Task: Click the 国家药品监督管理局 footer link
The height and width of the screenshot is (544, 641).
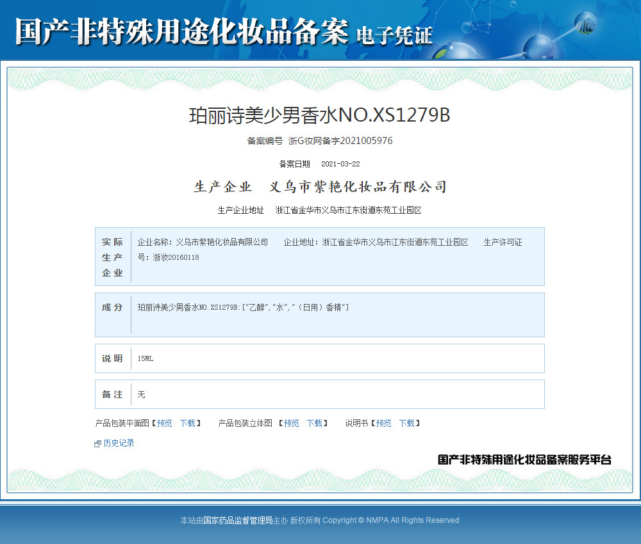Action: point(238,520)
